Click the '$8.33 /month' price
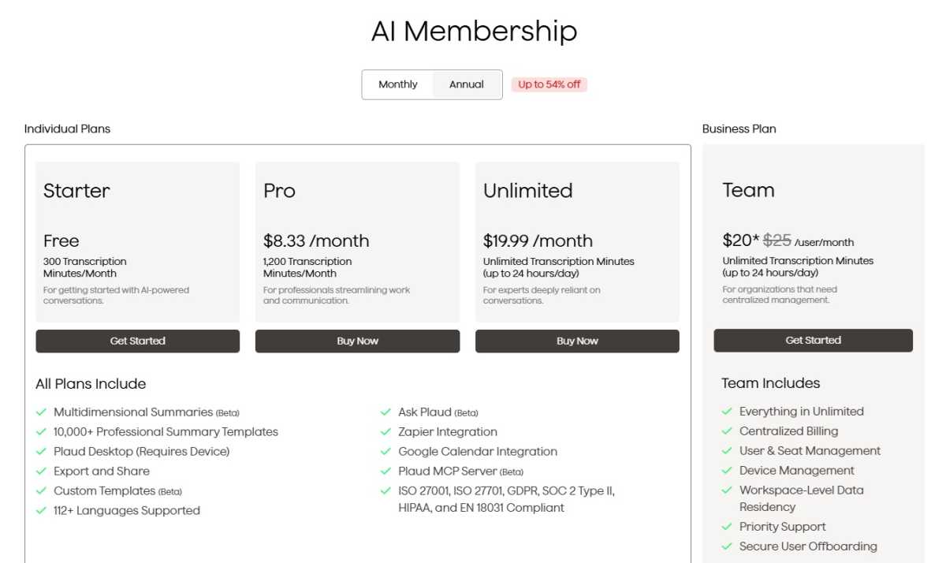This screenshot has width=946, height=563. pyautogui.click(x=316, y=240)
